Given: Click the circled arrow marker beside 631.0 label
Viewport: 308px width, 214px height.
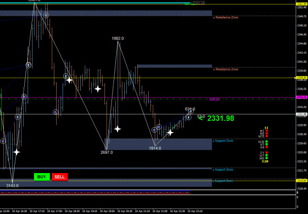Looking at the screenshot, I should pyautogui.click(x=191, y=111).
